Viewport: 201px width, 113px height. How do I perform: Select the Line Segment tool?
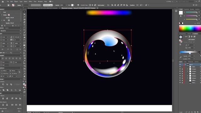[24, 27]
